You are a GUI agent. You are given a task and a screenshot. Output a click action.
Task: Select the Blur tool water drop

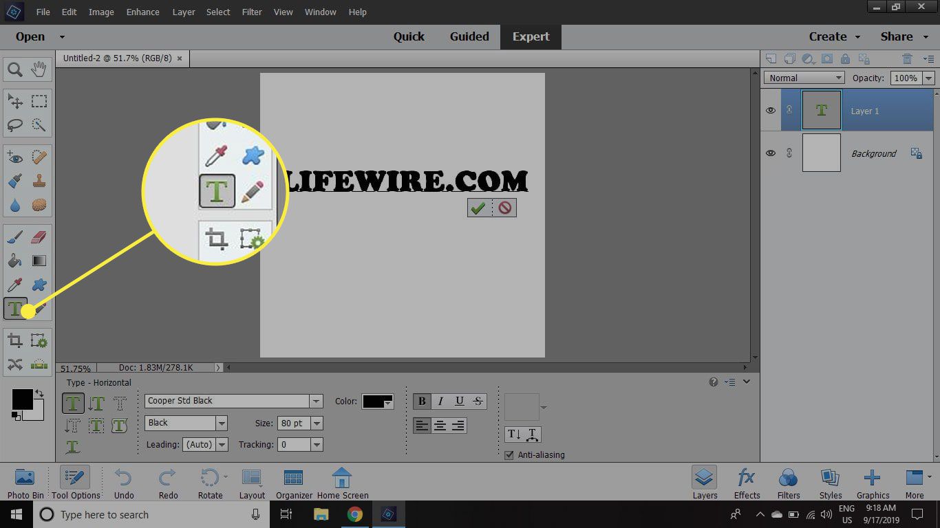(x=15, y=205)
